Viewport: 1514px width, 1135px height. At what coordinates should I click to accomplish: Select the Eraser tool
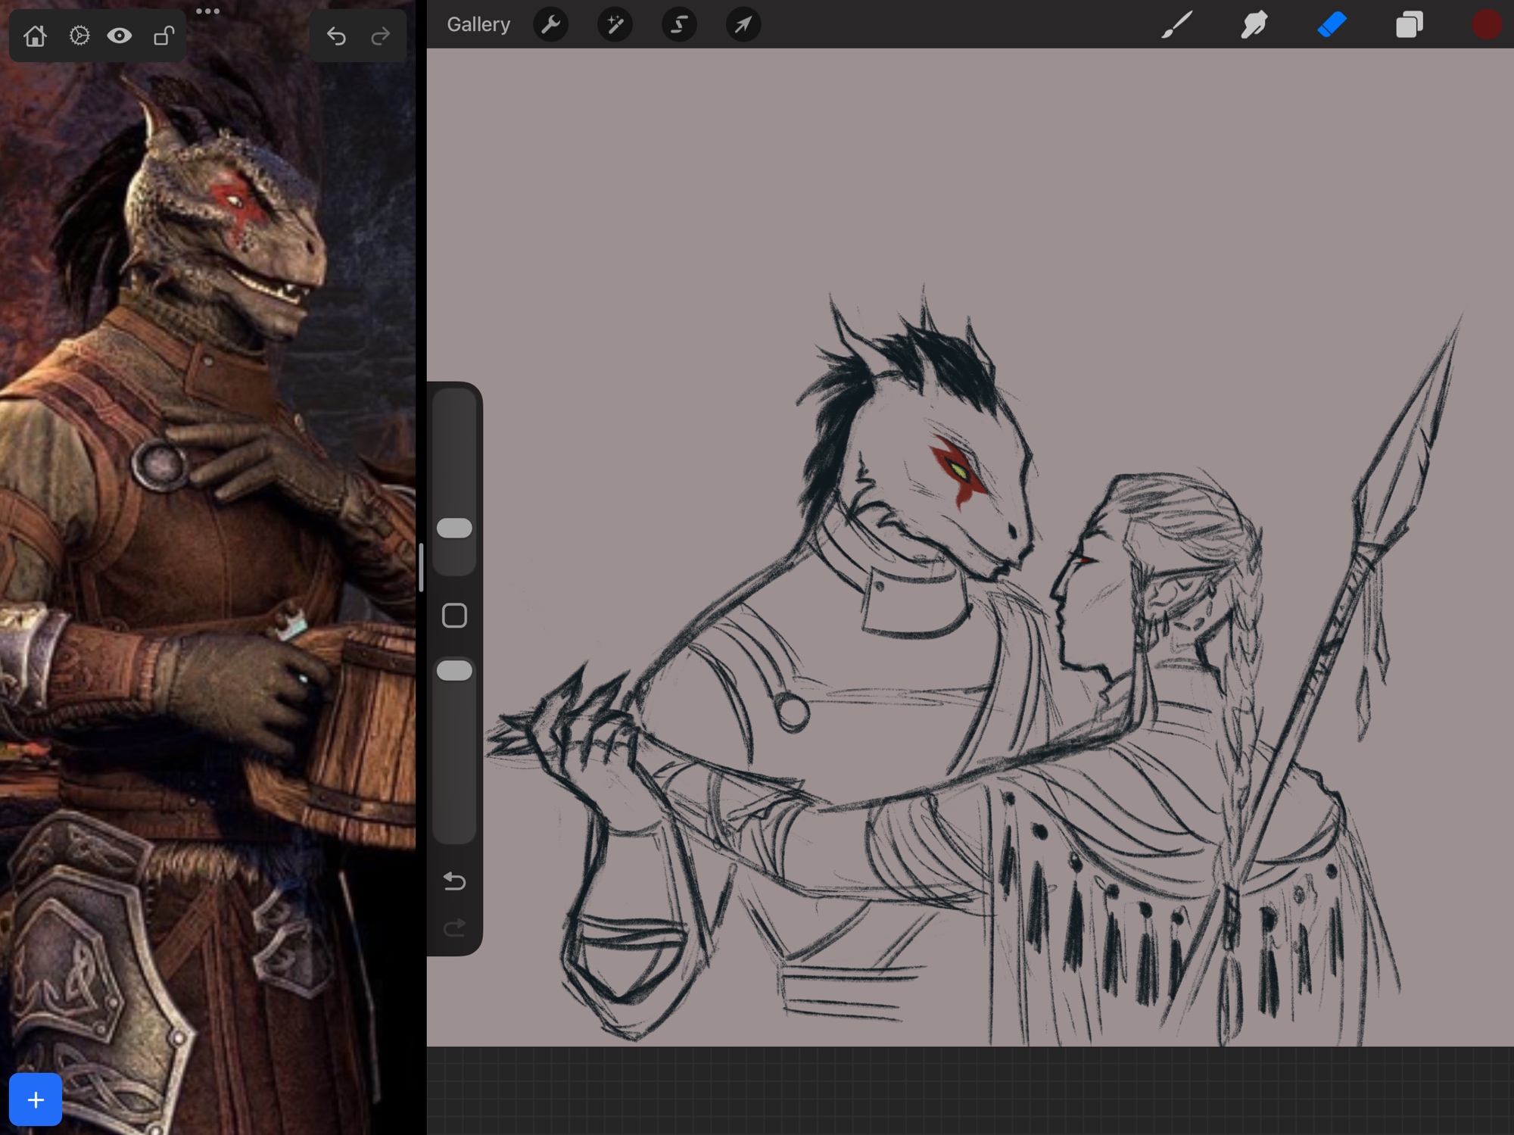click(1332, 25)
